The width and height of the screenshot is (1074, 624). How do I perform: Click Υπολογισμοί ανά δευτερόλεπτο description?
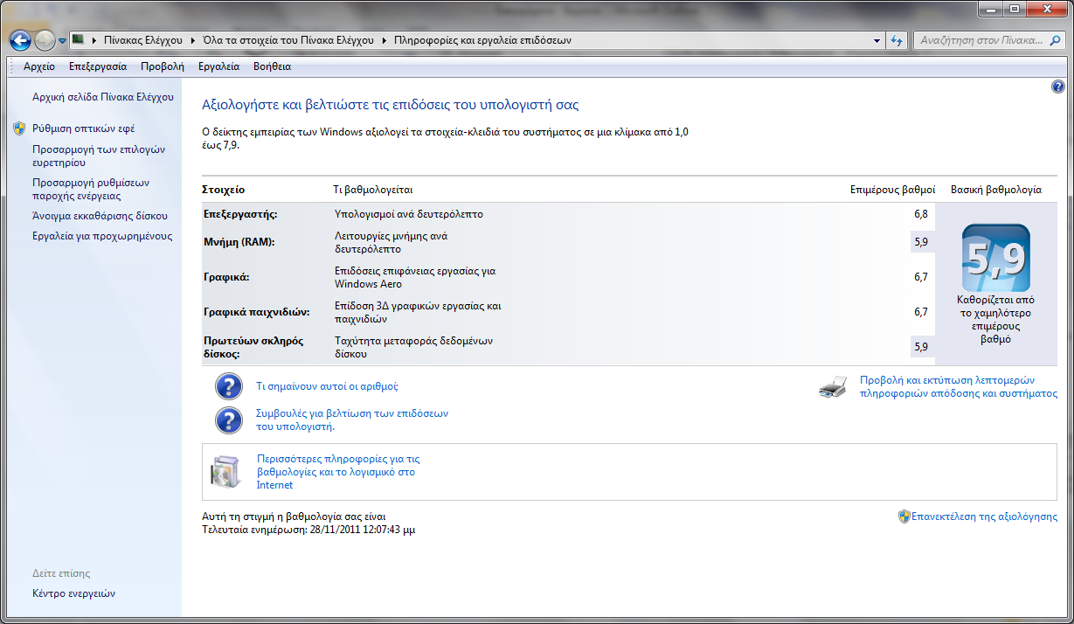click(409, 214)
